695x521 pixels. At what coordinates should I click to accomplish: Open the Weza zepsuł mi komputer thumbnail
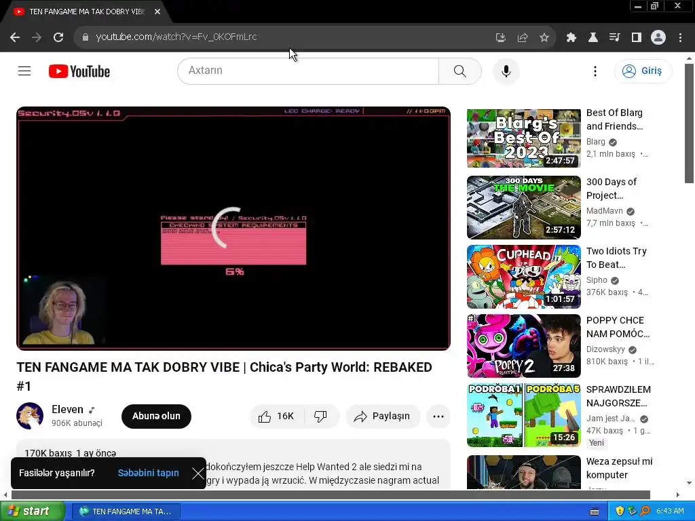tap(523, 472)
